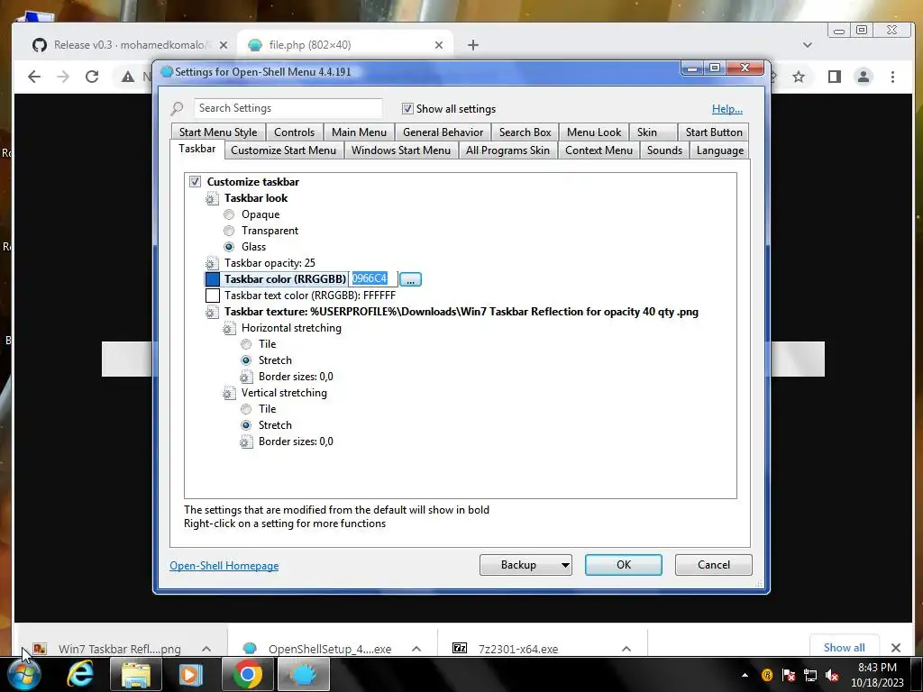Open Windows Media Player from the taskbar
The image size is (923, 692).
(x=191, y=674)
